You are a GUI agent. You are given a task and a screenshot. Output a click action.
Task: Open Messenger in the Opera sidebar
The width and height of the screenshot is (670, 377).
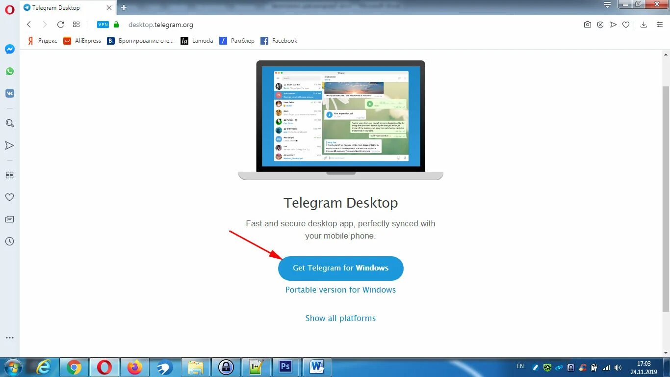pos(10,49)
